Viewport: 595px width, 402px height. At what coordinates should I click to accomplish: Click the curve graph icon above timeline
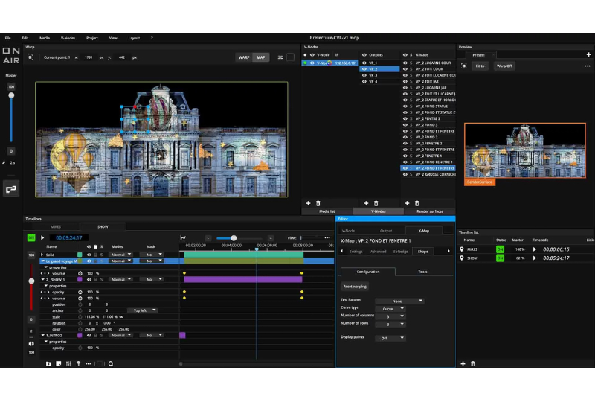pyautogui.click(x=183, y=238)
